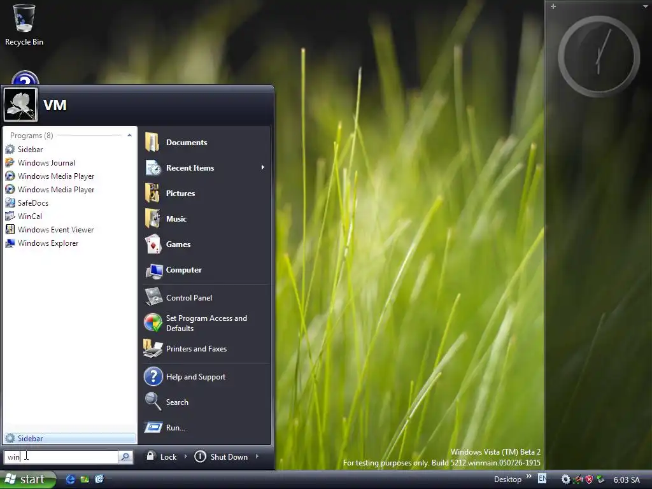The width and height of the screenshot is (652, 489).
Task: Click the third Quick Launch icon
Action: pyautogui.click(x=99, y=479)
